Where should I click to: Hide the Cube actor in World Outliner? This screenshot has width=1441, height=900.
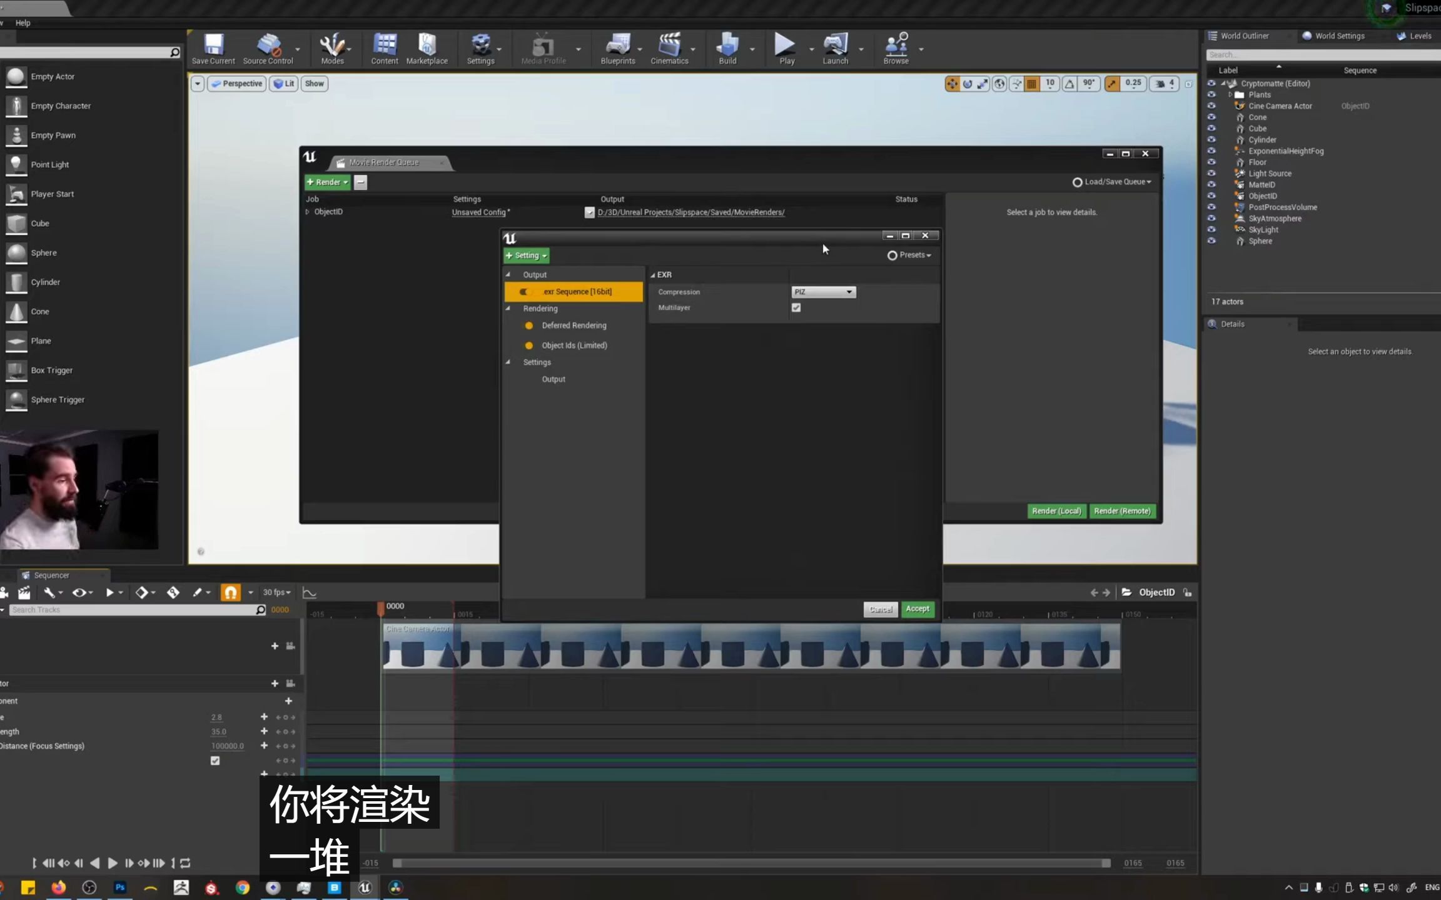[1212, 128]
